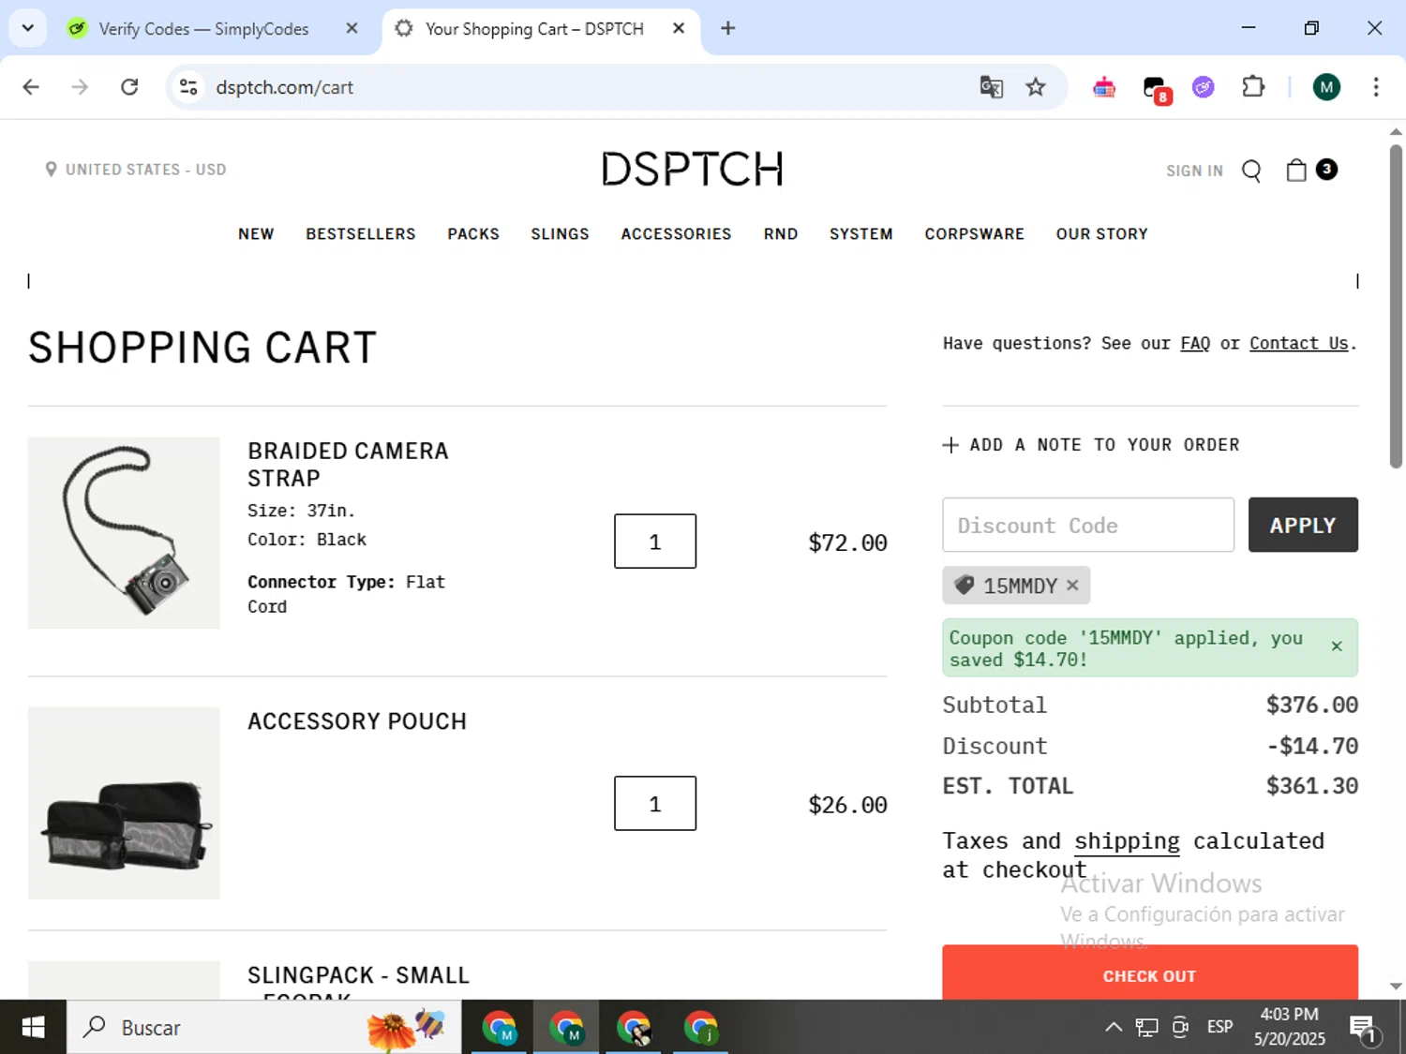Viewport: 1406px width, 1054px height.
Task: Open the ACCESSORIES navigation menu
Action: tap(676, 234)
